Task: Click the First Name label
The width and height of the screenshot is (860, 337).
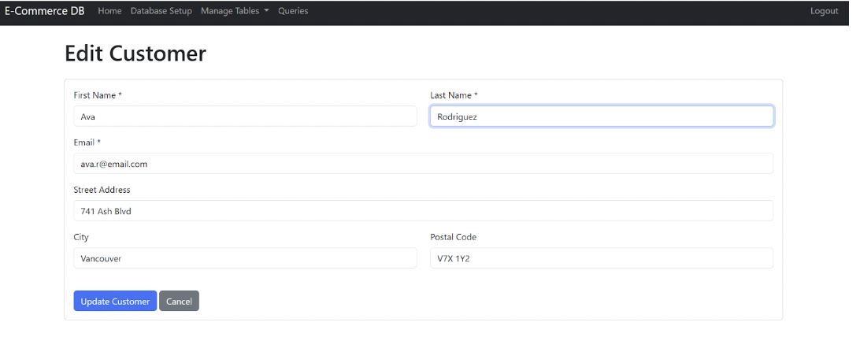Action: pyautogui.click(x=98, y=95)
